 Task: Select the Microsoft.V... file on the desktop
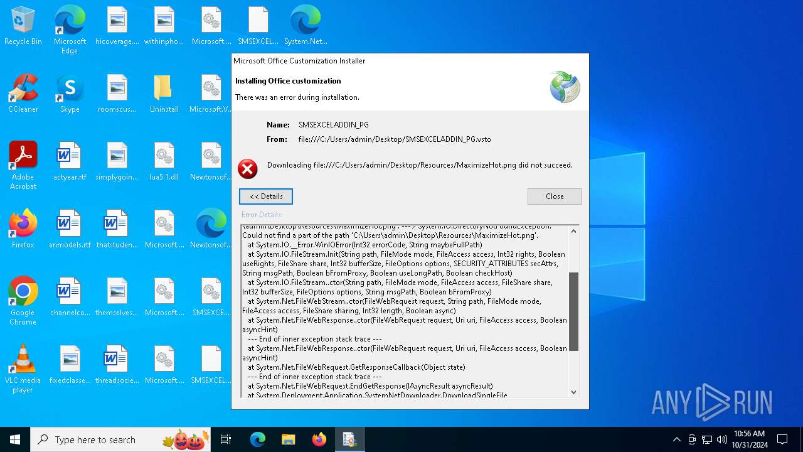(x=211, y=94)
